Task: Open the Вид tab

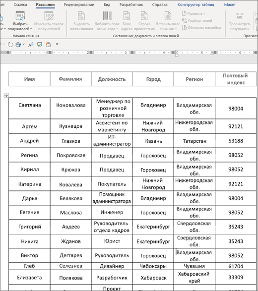Action: (x=107, y=4)
